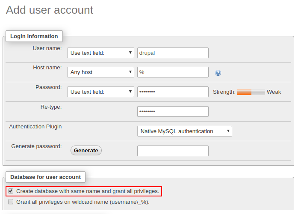Click the User name field containing drupal
This screenshot has width=298, height=214.
click(173, 53)
